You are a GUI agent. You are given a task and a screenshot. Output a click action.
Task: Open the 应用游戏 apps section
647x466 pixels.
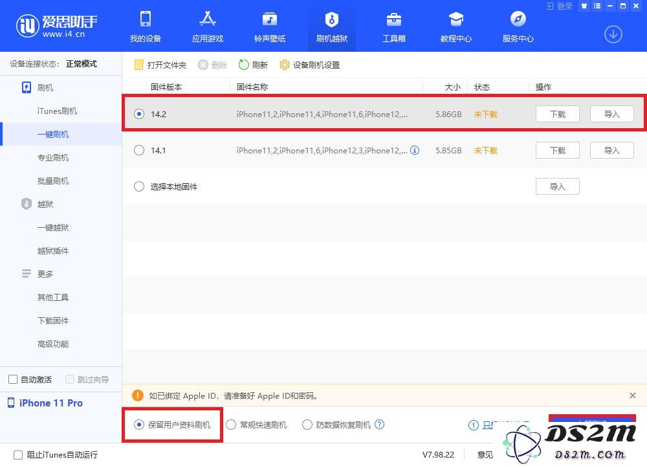[x=208, y=27]
